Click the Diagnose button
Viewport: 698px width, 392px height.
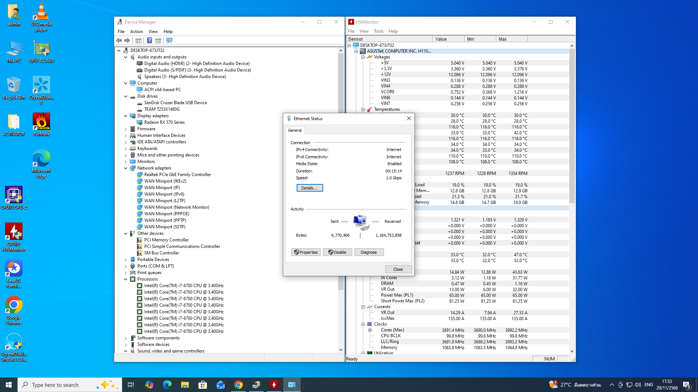369,252
